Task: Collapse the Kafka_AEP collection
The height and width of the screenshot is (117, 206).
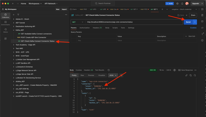Action: coord(14,30)
